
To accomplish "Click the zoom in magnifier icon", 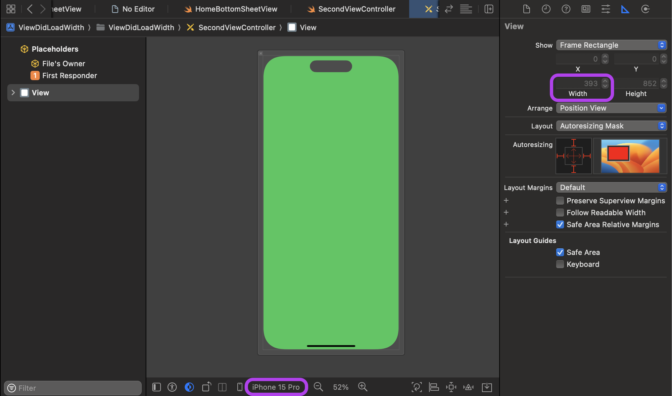I will coord(362,387).
